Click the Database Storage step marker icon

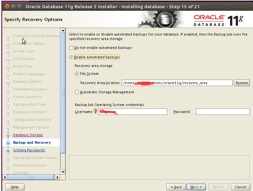(8, 135)
